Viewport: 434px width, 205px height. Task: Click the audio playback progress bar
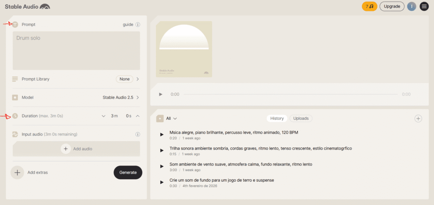pyautogui.click(x=290, y=94)
